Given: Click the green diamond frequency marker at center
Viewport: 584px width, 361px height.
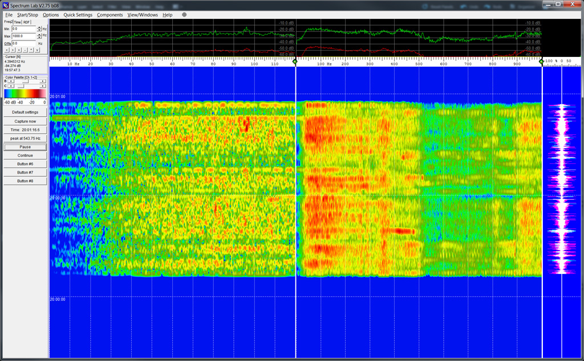Looking at the screenshot, I should 295,61.
